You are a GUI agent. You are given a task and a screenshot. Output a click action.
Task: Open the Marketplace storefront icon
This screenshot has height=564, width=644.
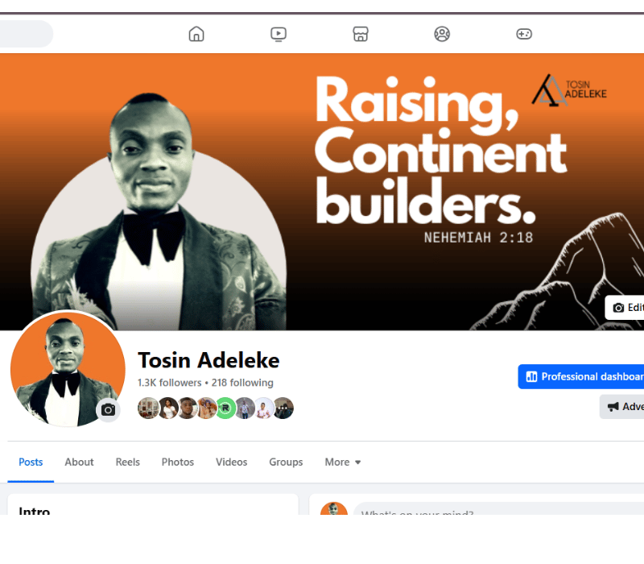coord(360,34)
